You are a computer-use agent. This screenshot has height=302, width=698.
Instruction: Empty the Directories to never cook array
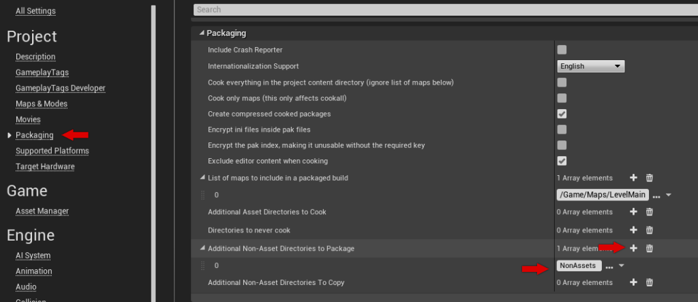pyautogui.click(x=650, y=230)
